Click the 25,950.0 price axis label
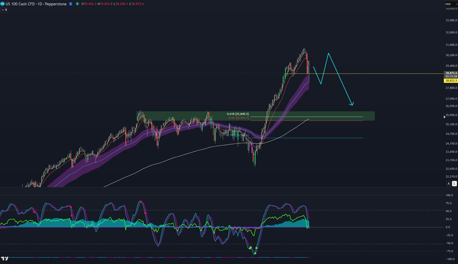 coord(451,115)
